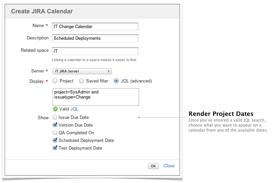Click the Name text field
Screen dimensions: 273x183
point(95,27)
